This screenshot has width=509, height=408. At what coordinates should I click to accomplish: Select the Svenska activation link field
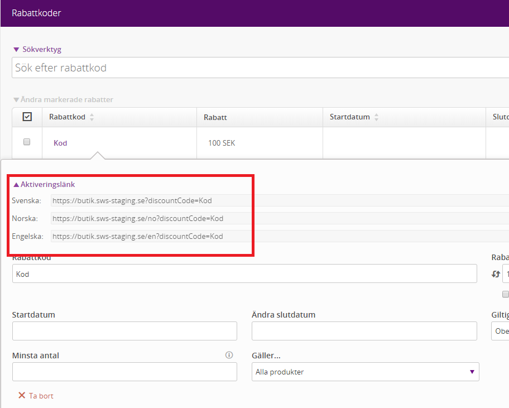279,200
